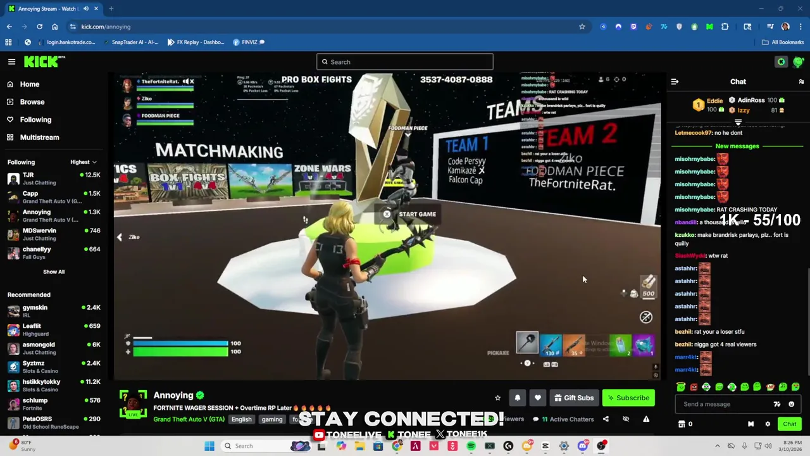Open All Bookmarks folder

783,42
